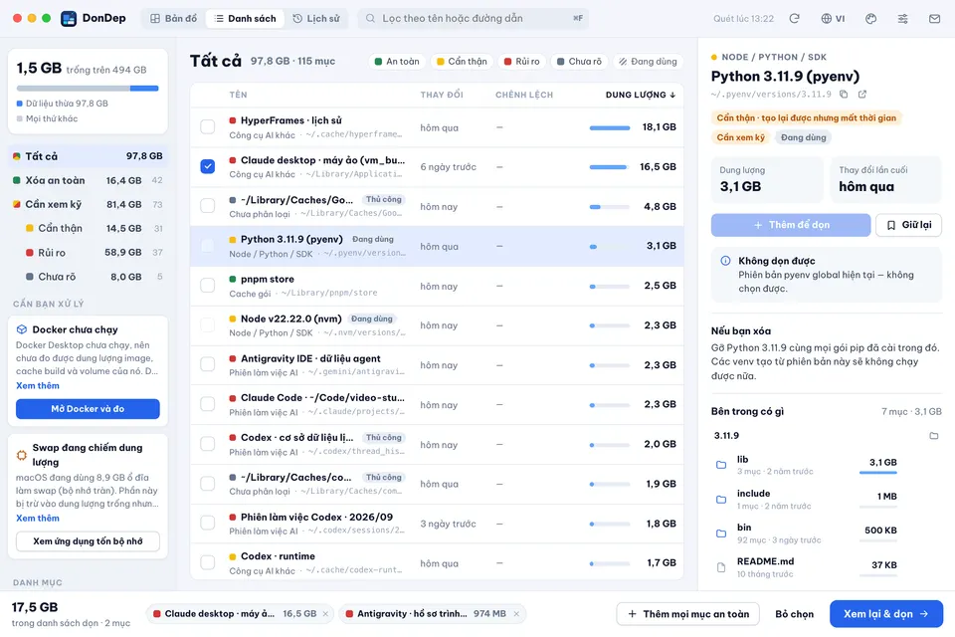Uncheck the Claude desktop máy ảo checkbox

pyautogui.click(x=208, y=166)
